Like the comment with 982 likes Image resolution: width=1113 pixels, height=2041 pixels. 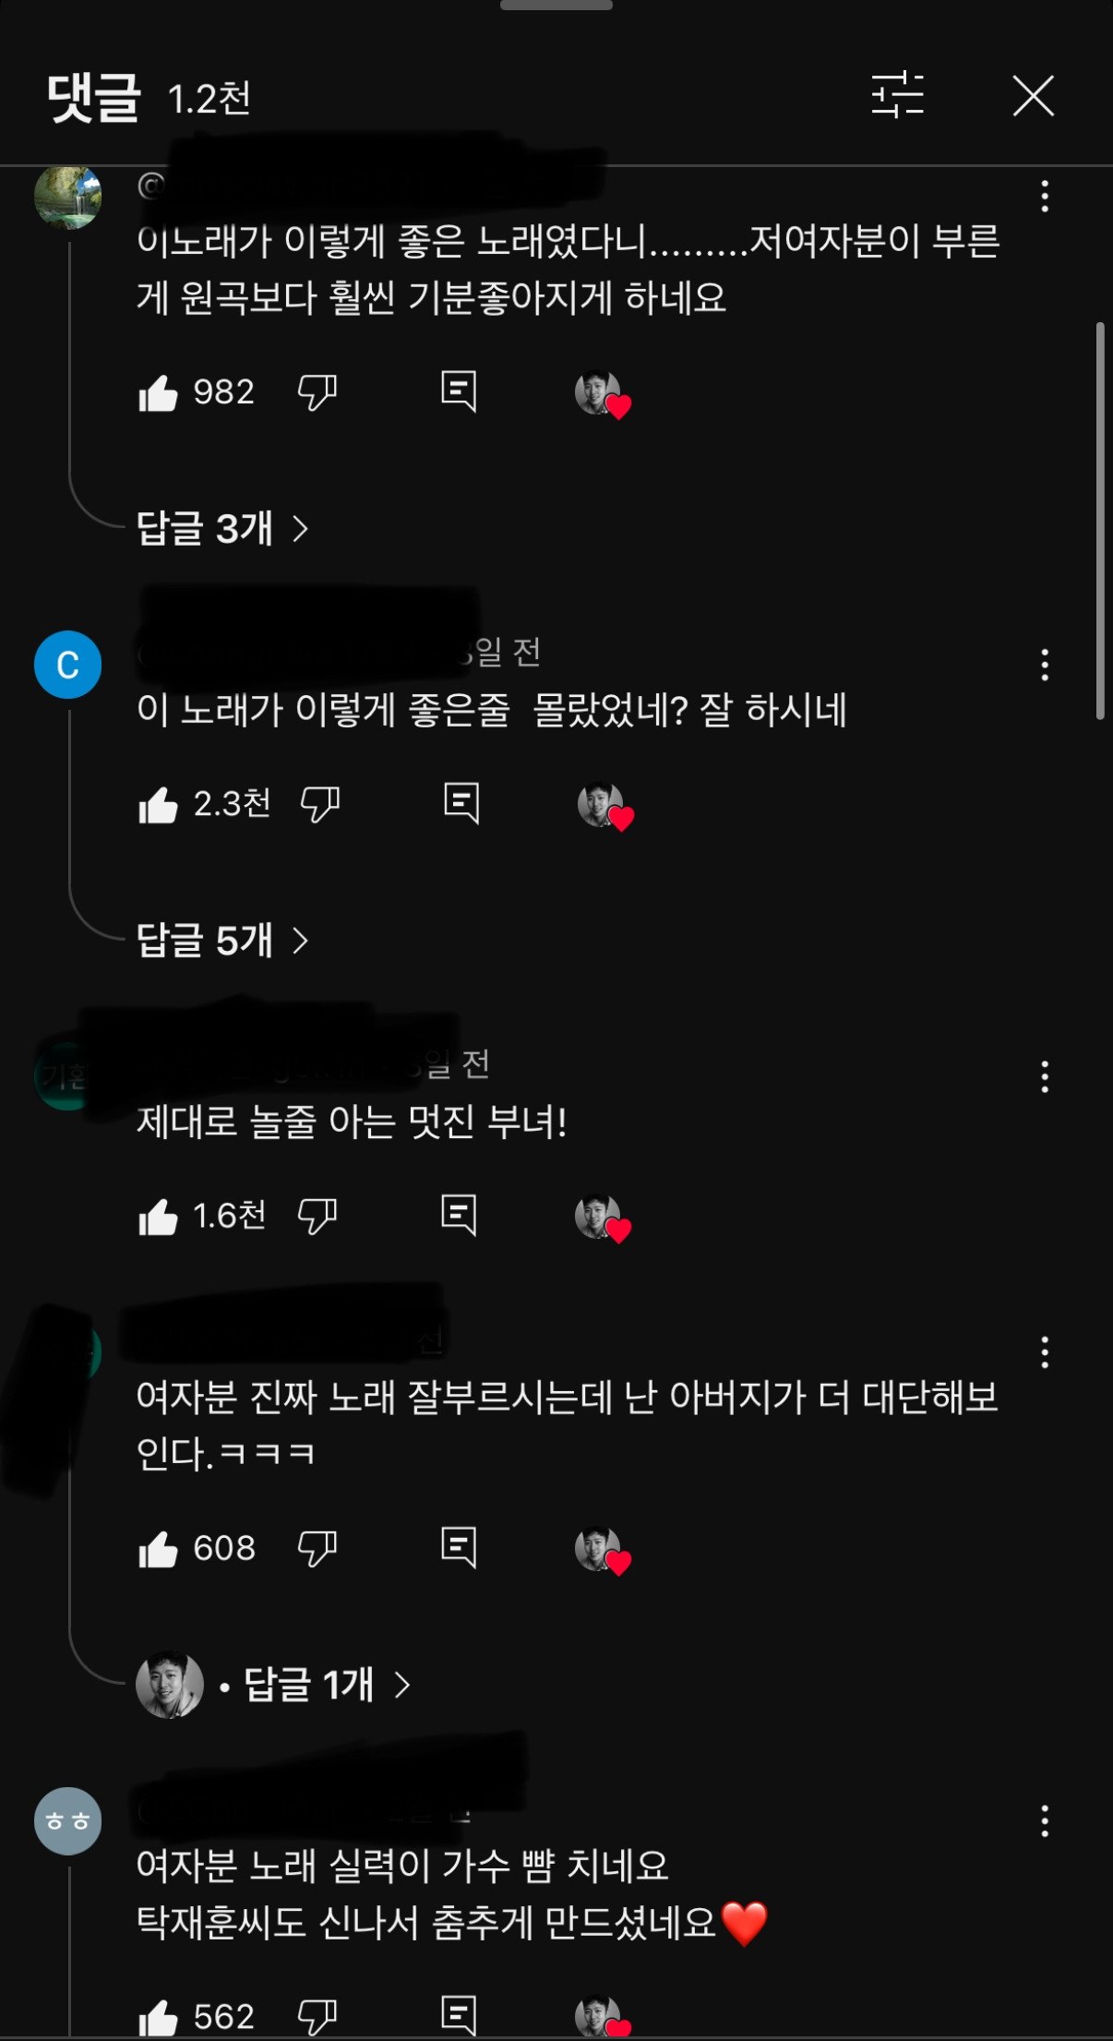[158, 392]
